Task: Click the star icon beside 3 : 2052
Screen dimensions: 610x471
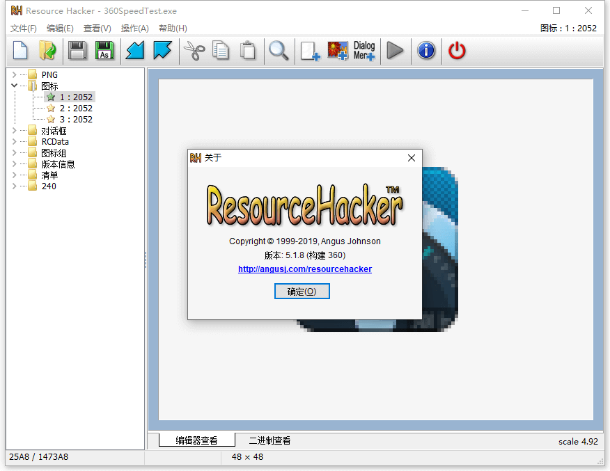Action: point(51,119)
